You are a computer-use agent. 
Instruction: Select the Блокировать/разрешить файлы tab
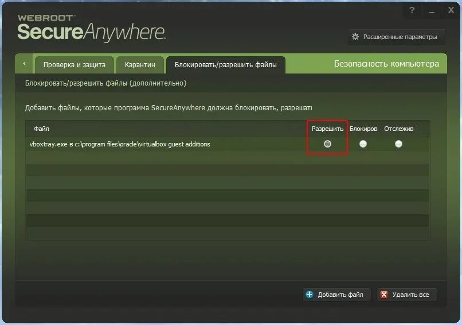pyautogui.click(x=226, y=65)
